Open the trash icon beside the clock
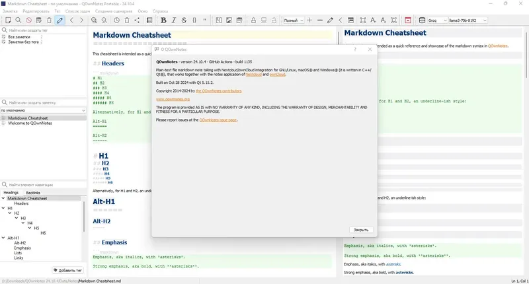Image resolution: width=529 pixels, height=284 pixels. pos(127,20)
